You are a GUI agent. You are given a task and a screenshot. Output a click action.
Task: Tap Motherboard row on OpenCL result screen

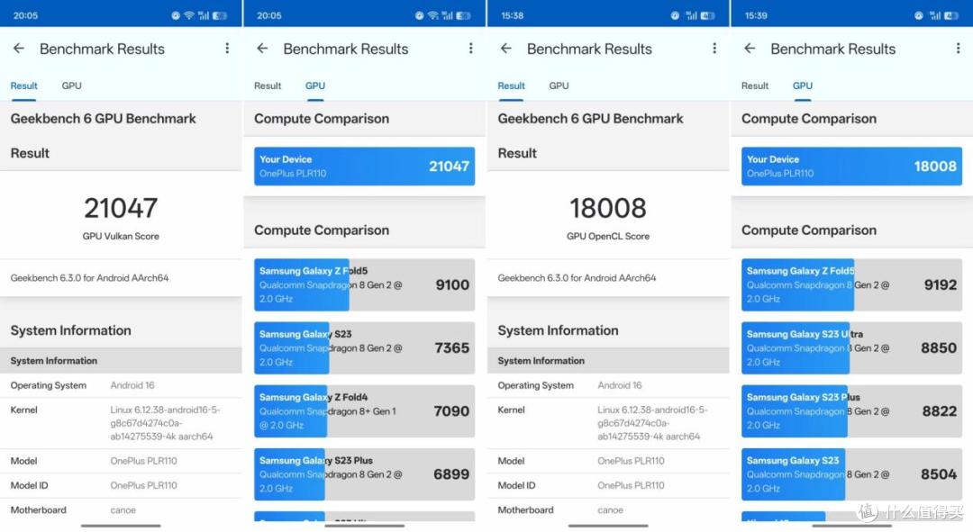pyautogui.click(x=608, y=509)
